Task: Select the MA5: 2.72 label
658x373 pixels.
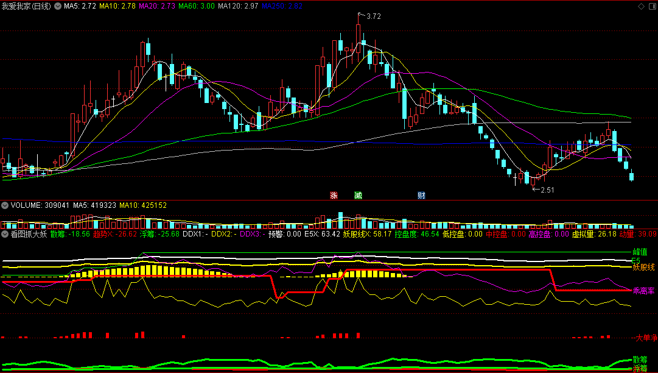Action: pos(80,6)
